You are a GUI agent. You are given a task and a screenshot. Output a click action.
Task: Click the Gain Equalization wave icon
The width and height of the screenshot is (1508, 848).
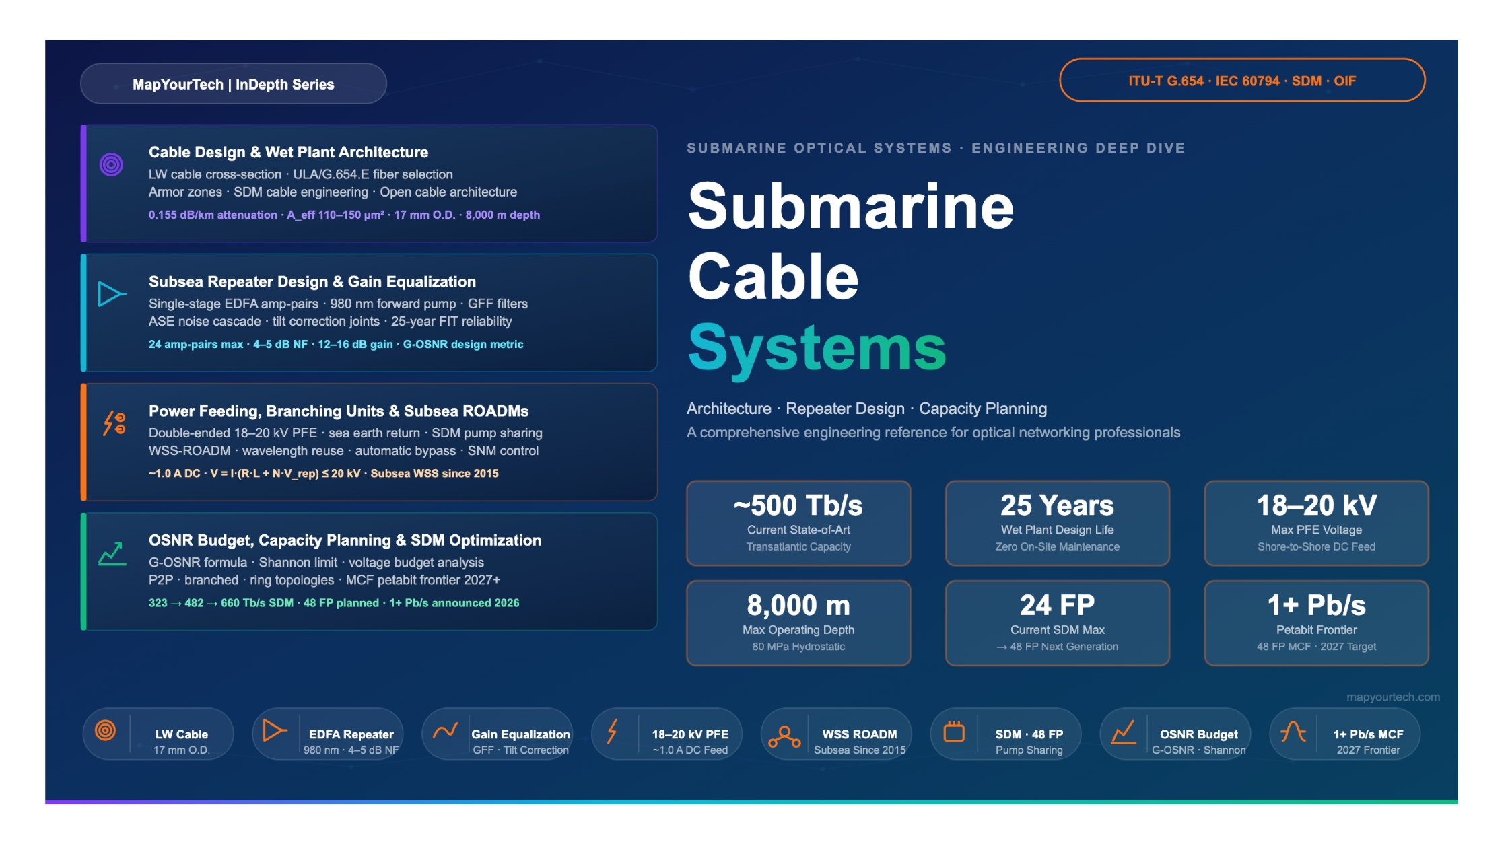(445, 730)
